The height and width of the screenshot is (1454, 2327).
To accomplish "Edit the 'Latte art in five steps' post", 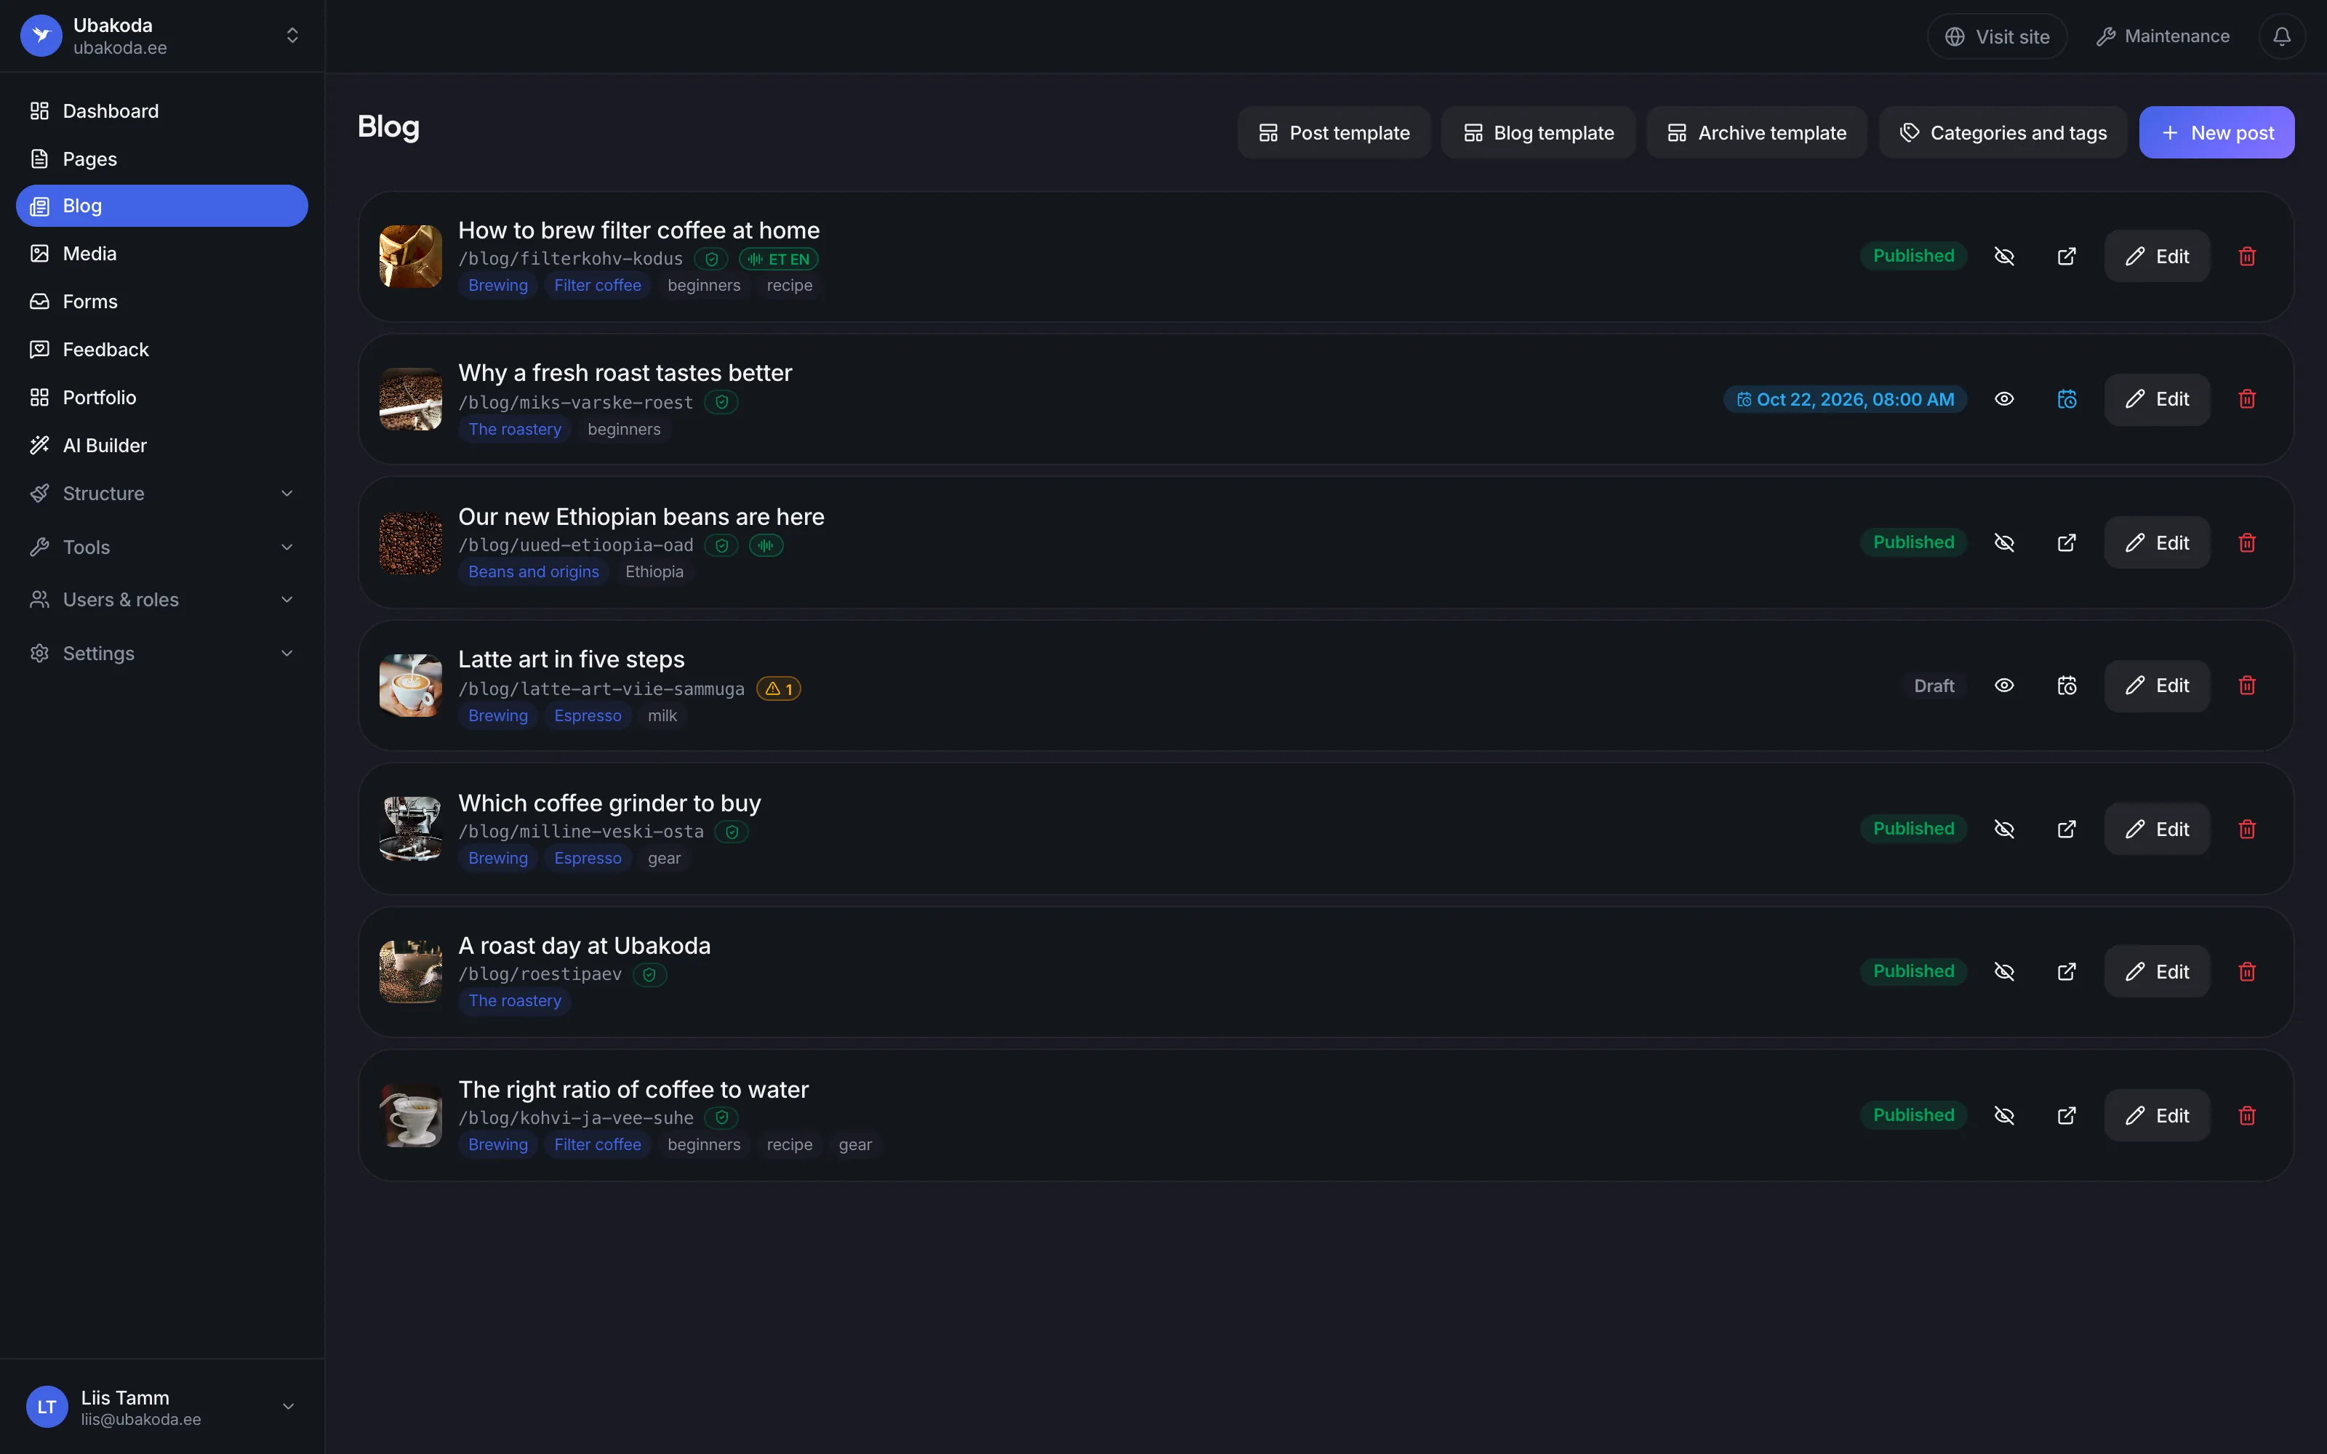I will (2157, 686).
